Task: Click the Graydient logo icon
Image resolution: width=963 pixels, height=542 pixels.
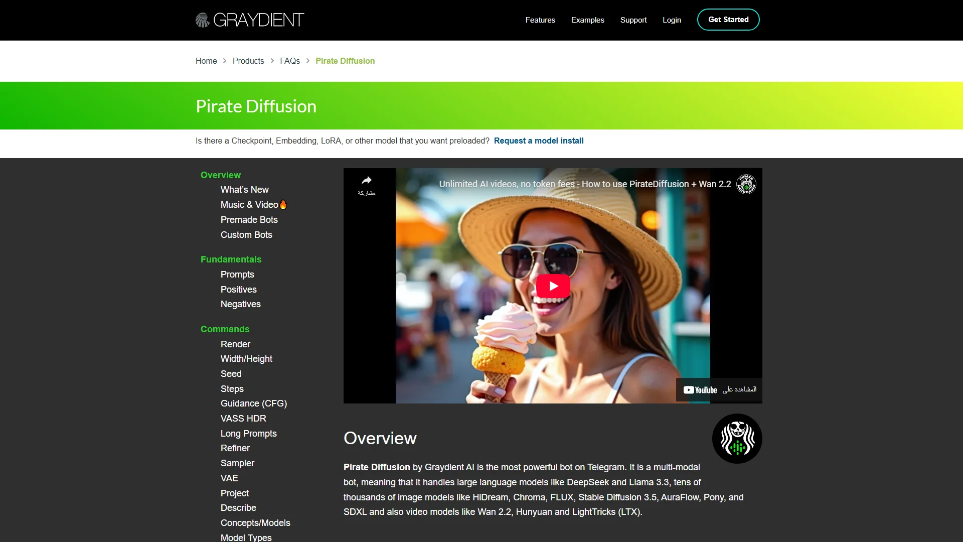Action: point(202,20)
